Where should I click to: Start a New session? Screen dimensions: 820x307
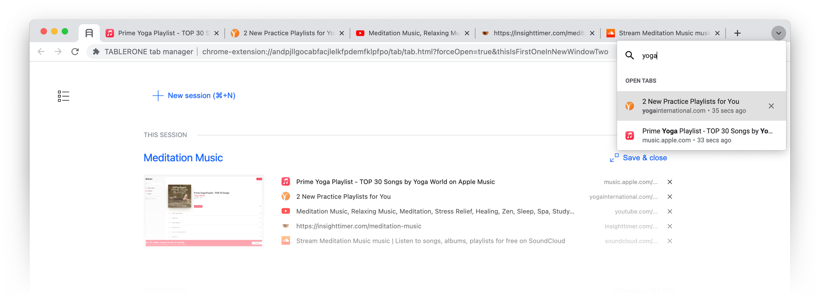point(194,96)
